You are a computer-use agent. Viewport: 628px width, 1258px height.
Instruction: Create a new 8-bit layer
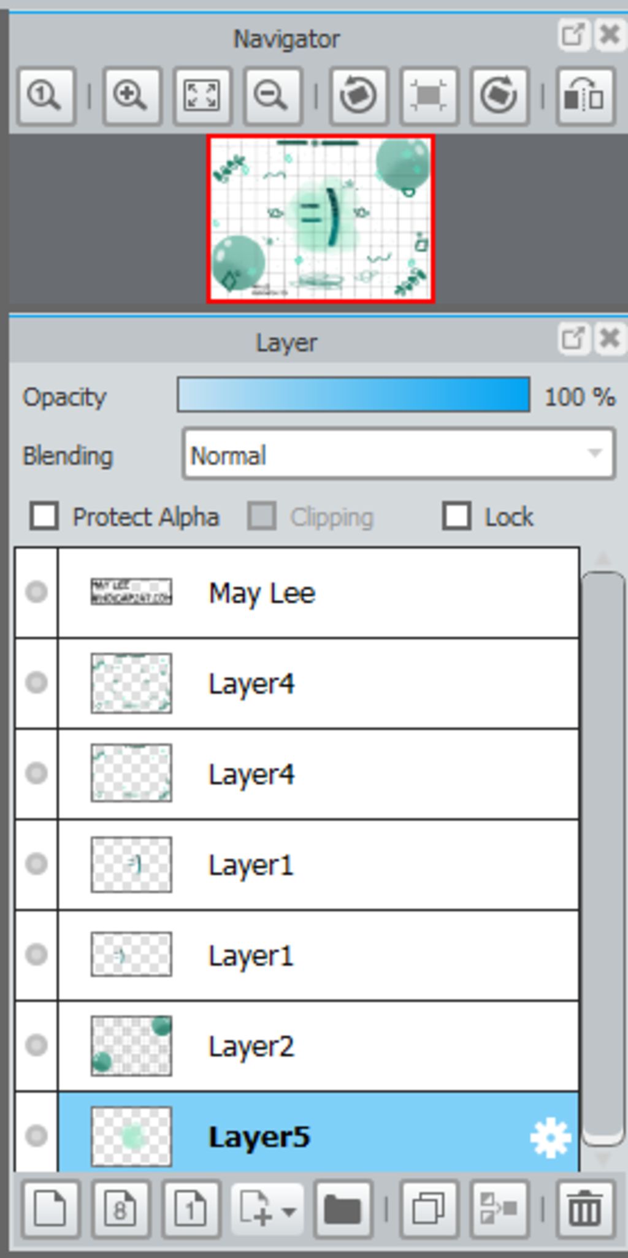click(121, 1210)
